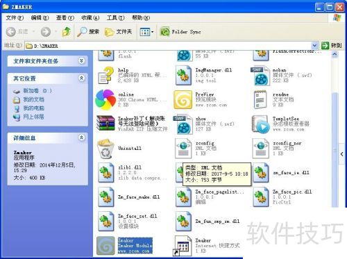Go to the 新加卷 (D:) drive link

(33, 91)
